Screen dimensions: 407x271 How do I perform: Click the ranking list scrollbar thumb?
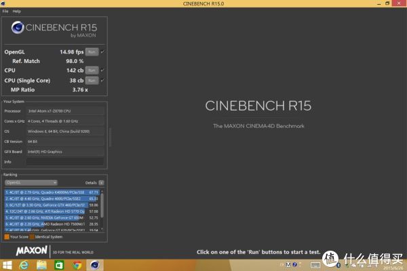pos(102,205)
